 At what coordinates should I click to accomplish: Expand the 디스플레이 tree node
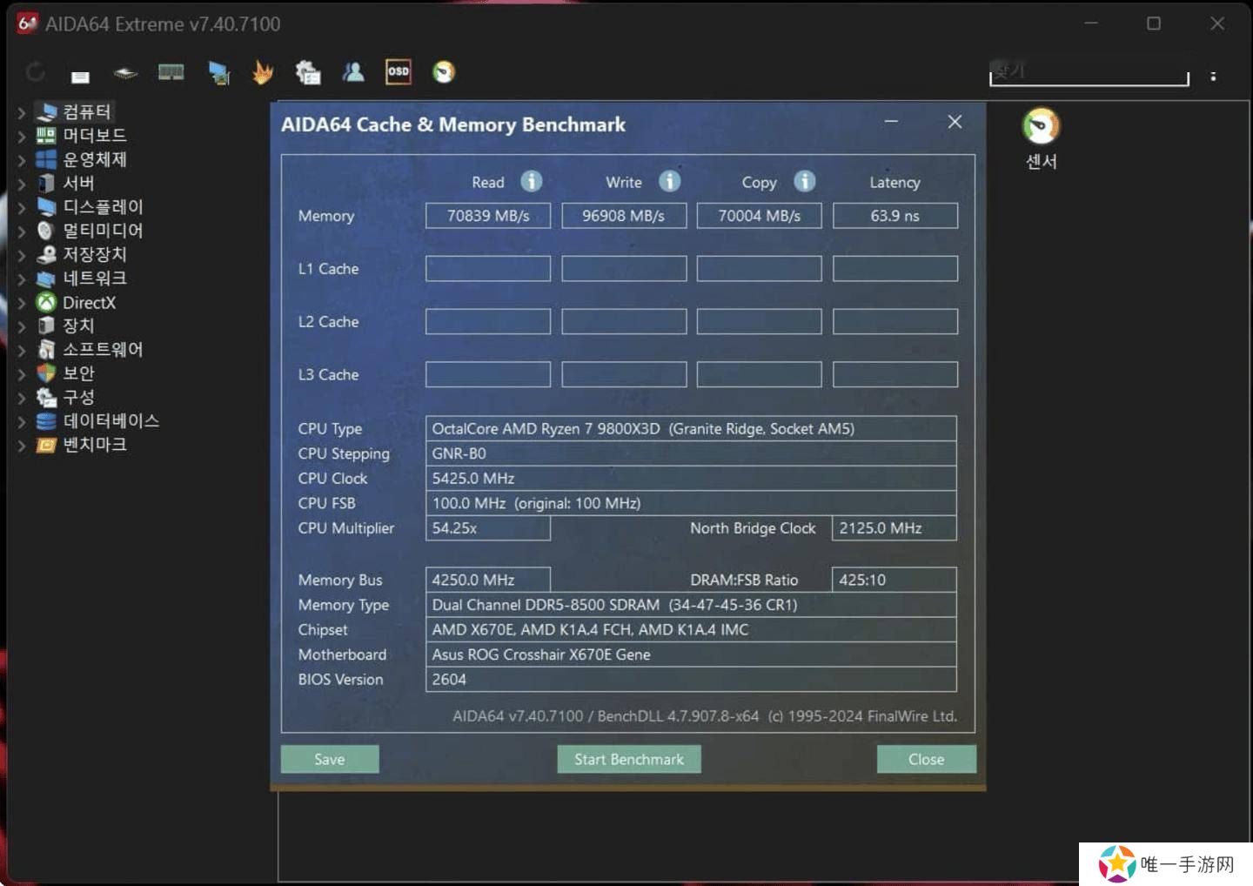click(22, 207)
